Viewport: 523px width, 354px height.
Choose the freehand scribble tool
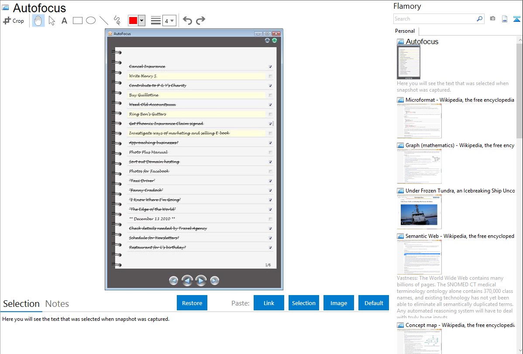click(x=117, y=21)
